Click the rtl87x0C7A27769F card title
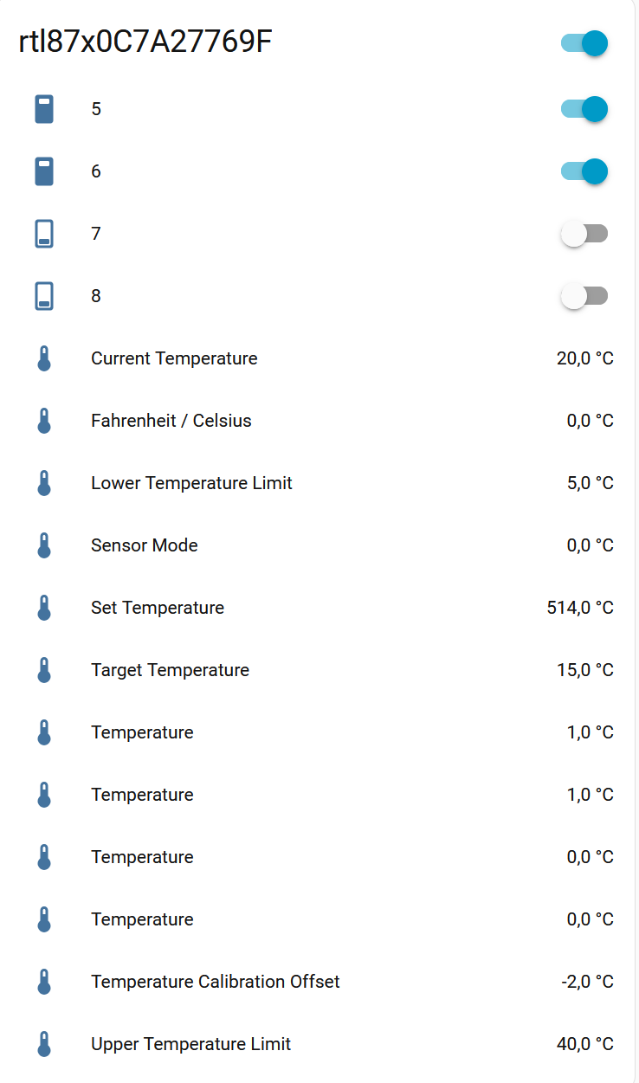 (145, 42)
